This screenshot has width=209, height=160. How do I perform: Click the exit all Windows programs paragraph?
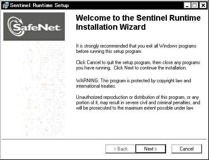(136, 48)
